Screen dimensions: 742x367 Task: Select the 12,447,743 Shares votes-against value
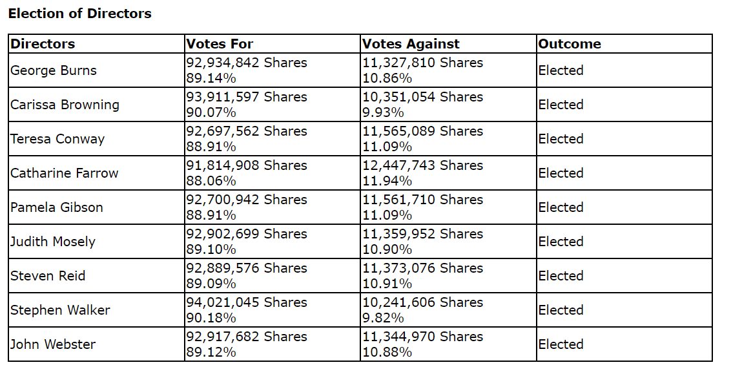click(422, 165)
